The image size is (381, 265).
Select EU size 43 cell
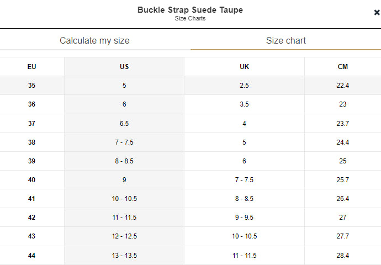pos(31,236)
